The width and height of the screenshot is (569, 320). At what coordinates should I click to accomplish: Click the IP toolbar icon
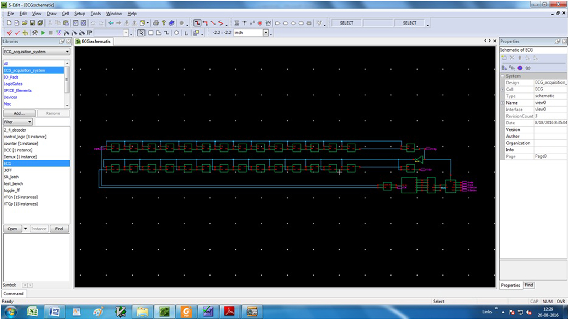[89, 33]
